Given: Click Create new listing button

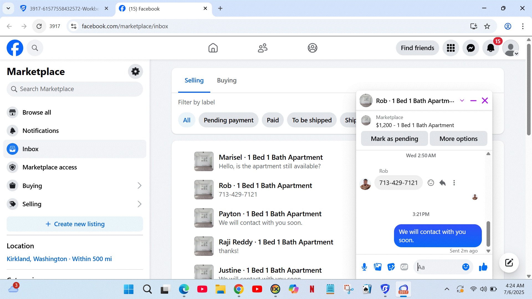Looking at the screenshot, I should point(75,224).
